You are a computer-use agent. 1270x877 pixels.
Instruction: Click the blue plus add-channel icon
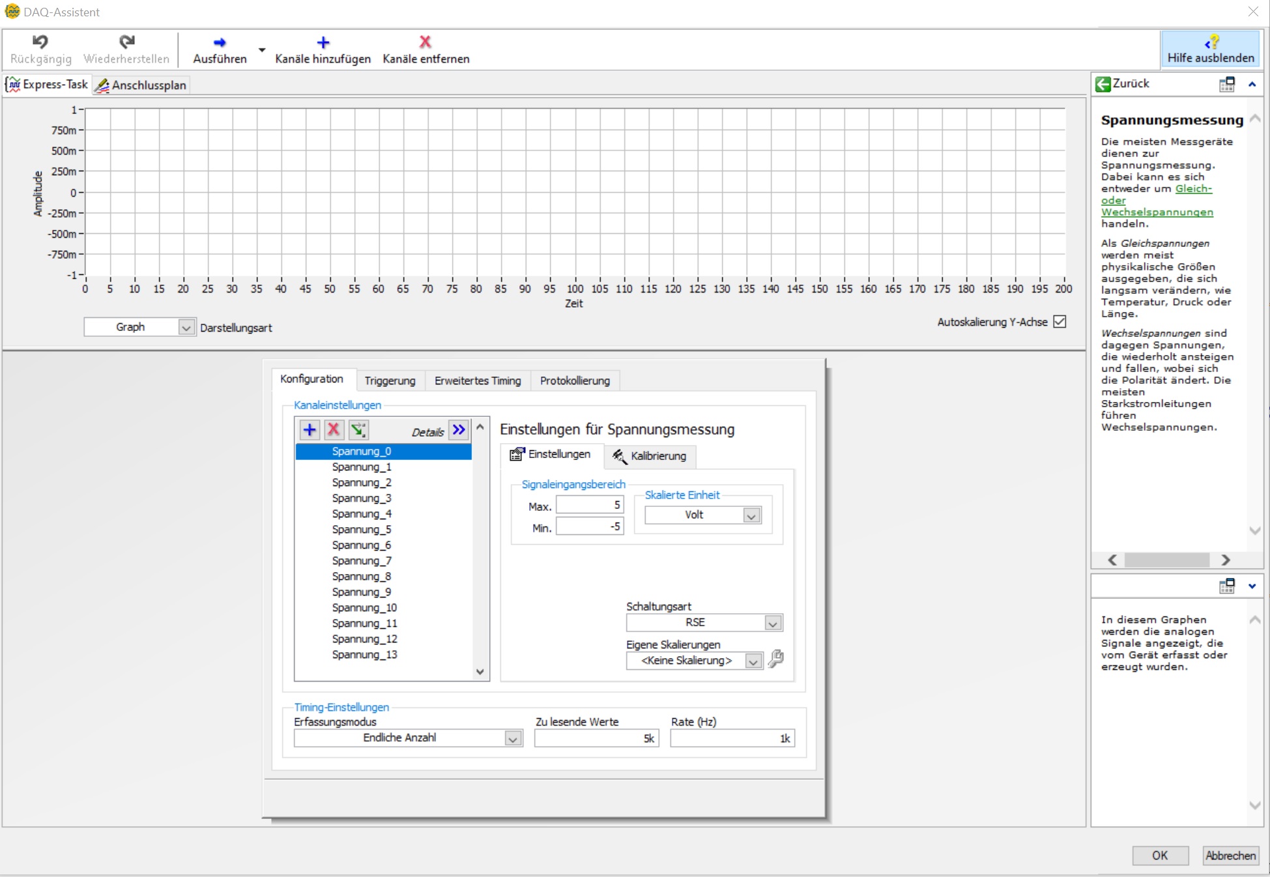point(310,430)
